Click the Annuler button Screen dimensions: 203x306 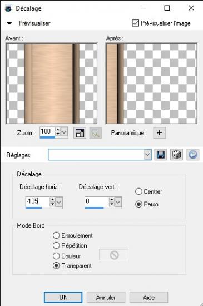point(106,298)
